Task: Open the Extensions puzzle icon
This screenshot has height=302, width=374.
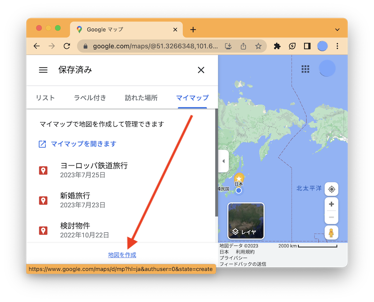Action: [277, 46]
